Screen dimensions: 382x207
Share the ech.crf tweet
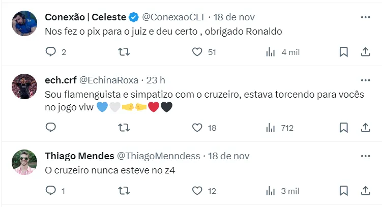pyautogui.click(x=365, y=128)
